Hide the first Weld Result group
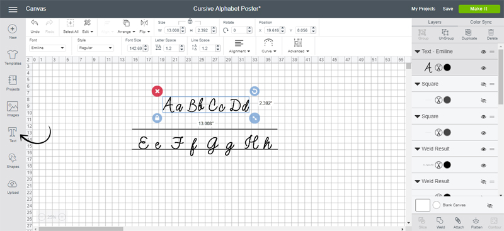Image resolution: width=504 pixels, height=231 pixels. [x=483, y=149]
